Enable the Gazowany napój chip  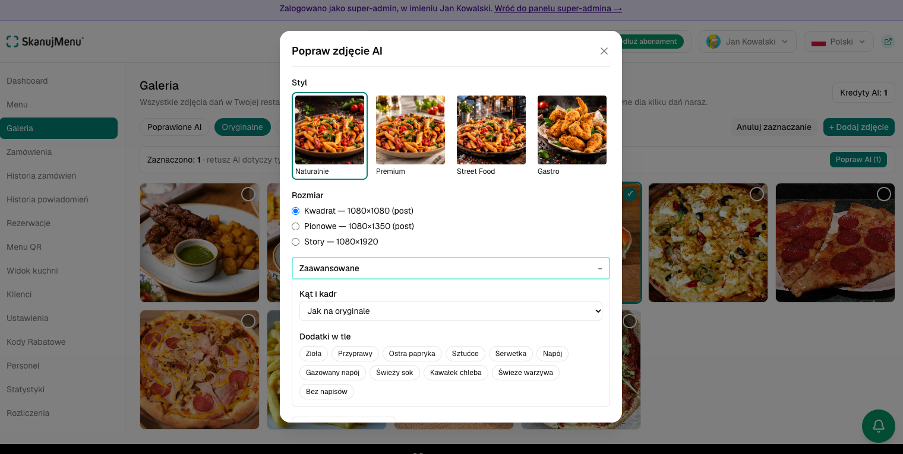(333, 373)
